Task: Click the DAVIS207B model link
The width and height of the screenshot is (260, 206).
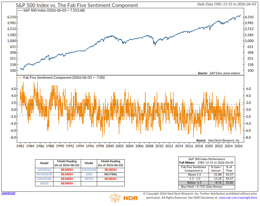Action: tap(44, 174)
